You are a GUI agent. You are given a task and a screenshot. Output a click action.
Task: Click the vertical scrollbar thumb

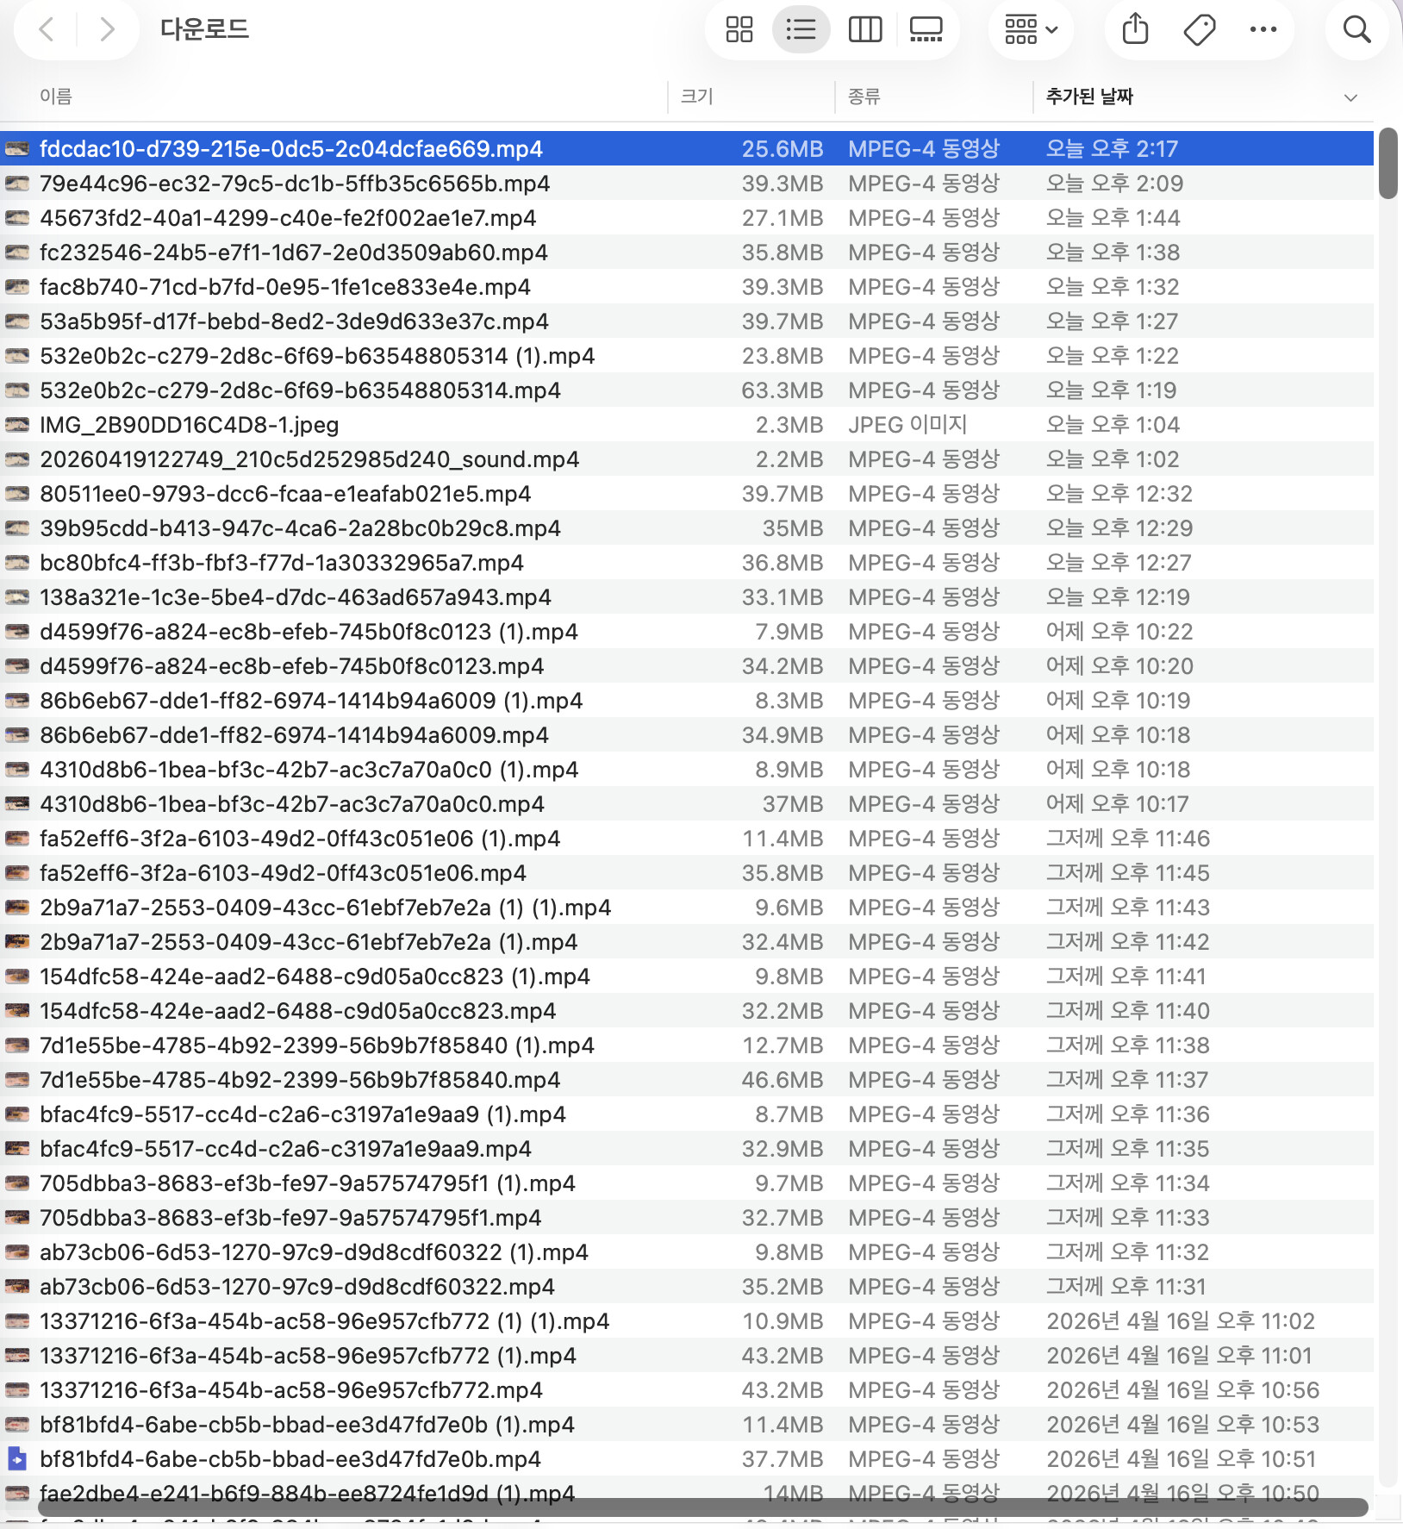1387,164
